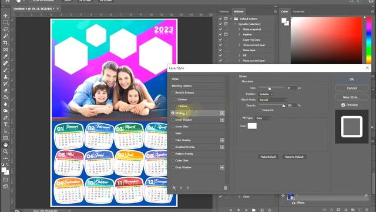
Task: Open the Actions panel menu icon
Action: pos(276,12)
